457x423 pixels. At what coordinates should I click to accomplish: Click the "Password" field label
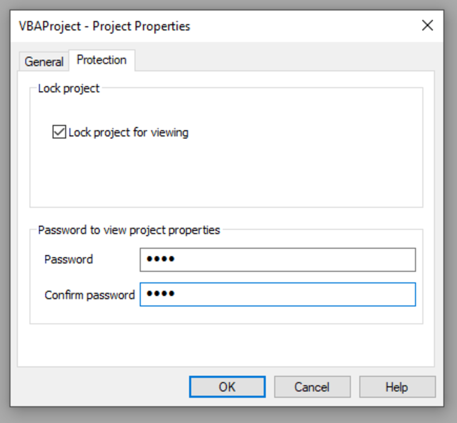[69, 259]
